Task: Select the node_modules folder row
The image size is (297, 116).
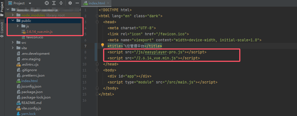Action: [x=43, y=15]
